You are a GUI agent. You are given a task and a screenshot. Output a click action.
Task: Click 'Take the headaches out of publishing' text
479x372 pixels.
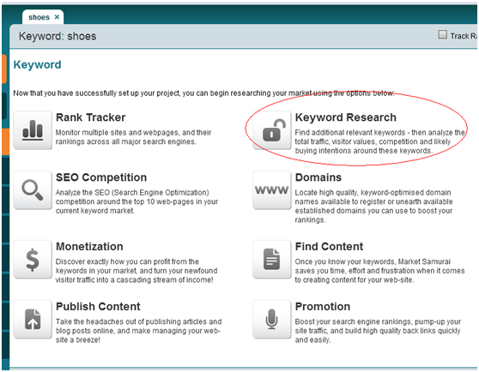click(139, 331)
